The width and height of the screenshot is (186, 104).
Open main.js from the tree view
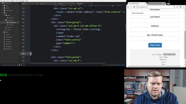point(9,30)
